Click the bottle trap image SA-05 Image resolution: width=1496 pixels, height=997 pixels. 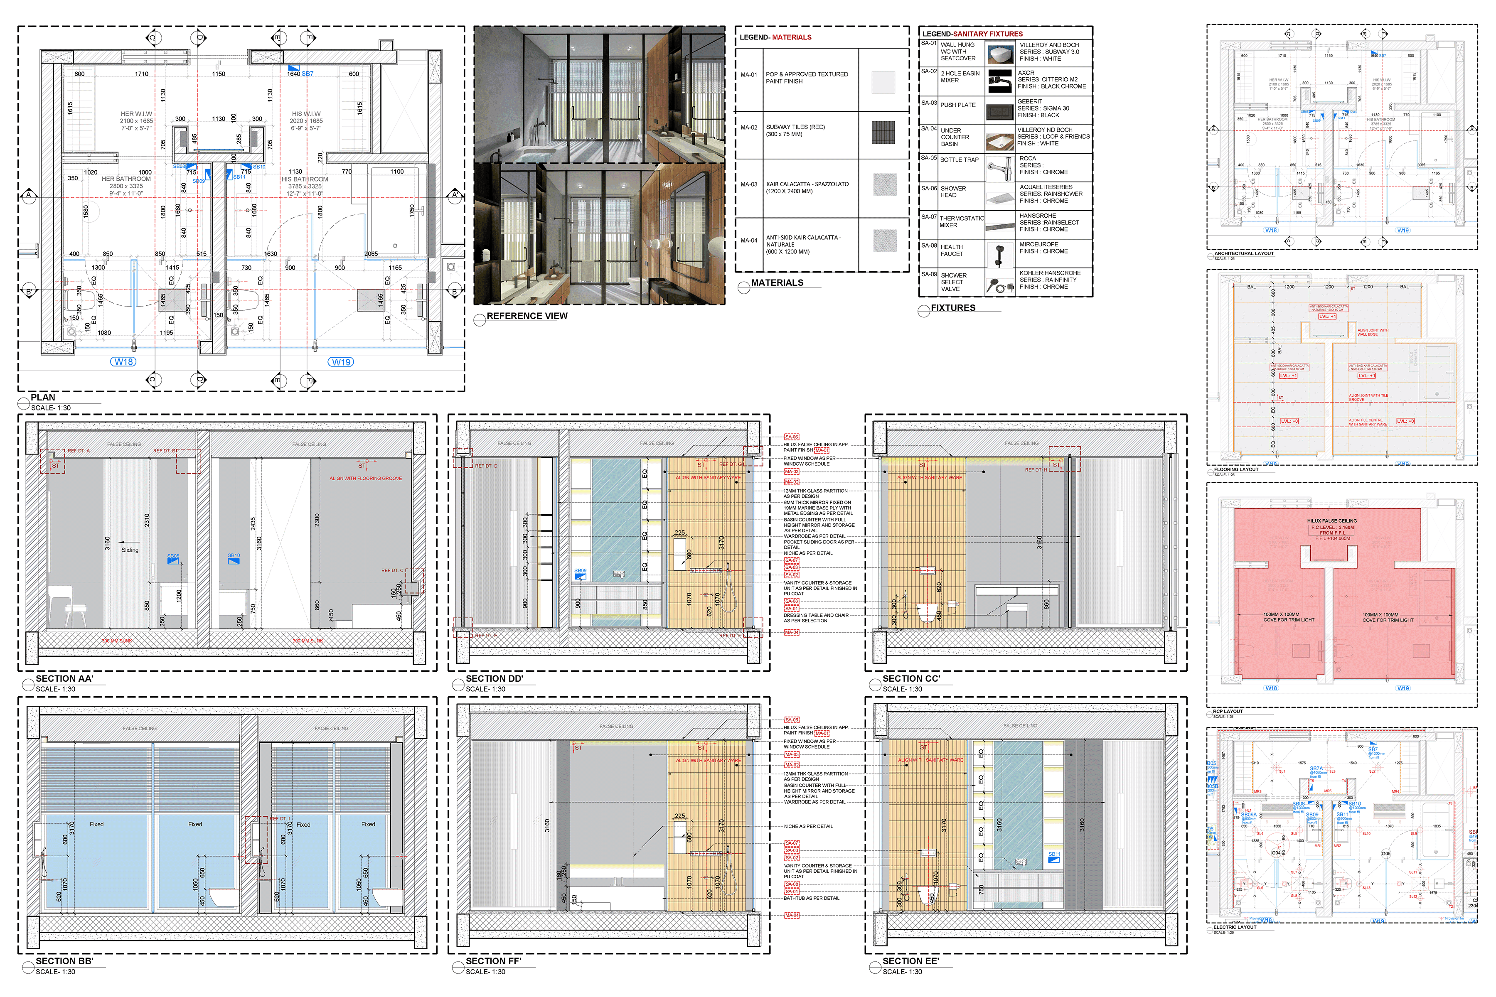click(x=1001, y=169)
